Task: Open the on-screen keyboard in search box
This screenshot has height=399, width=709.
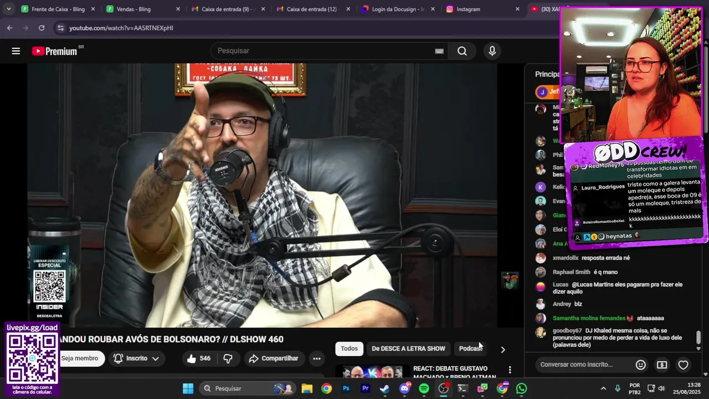Action: 439,51
